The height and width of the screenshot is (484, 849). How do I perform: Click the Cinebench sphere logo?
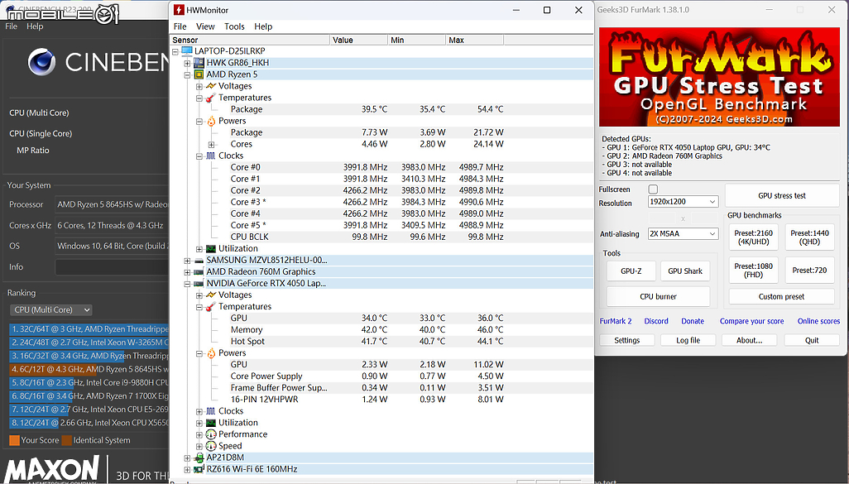[41, 62]
